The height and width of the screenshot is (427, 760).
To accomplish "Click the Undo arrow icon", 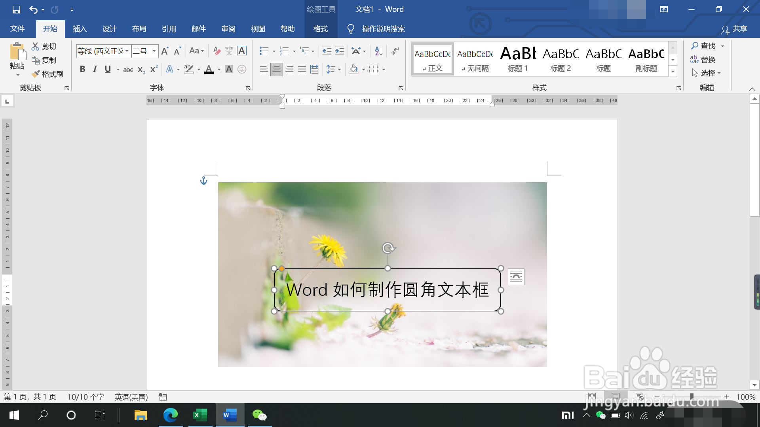I will [x=33, y=9].
